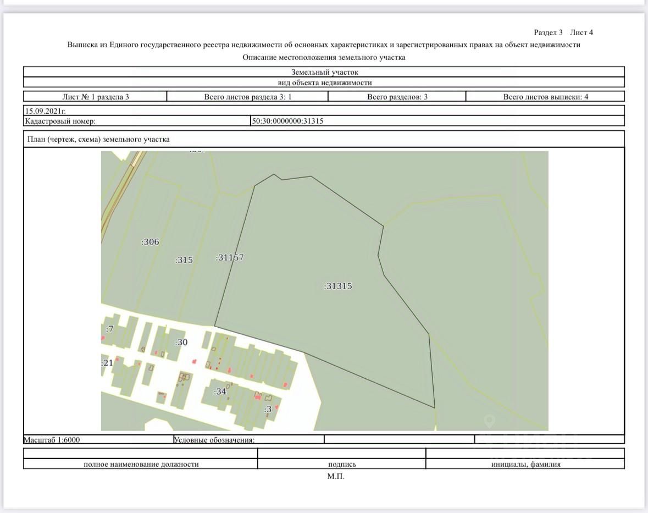The image size is (648, 513).
Task: Click 'Всего листов раздела 3: 1' cell
Action: click(x=247, y=97)
